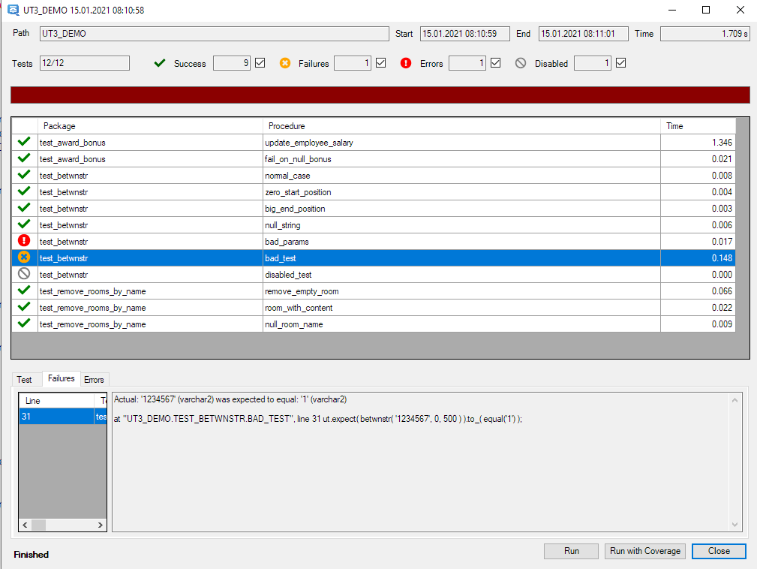Viewport: 757px width, 569px height.
Task: Click the failures list horizontal scrollbar thumb
Action: [x=38, y=525]
